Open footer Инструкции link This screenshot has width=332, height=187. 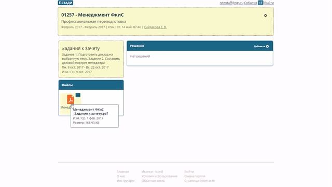[x=126, y=181]
